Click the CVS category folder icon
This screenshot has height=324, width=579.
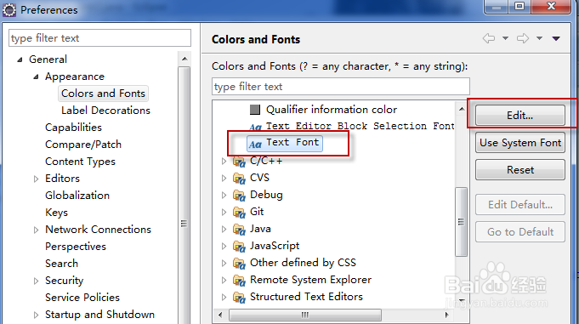point(239,179)
